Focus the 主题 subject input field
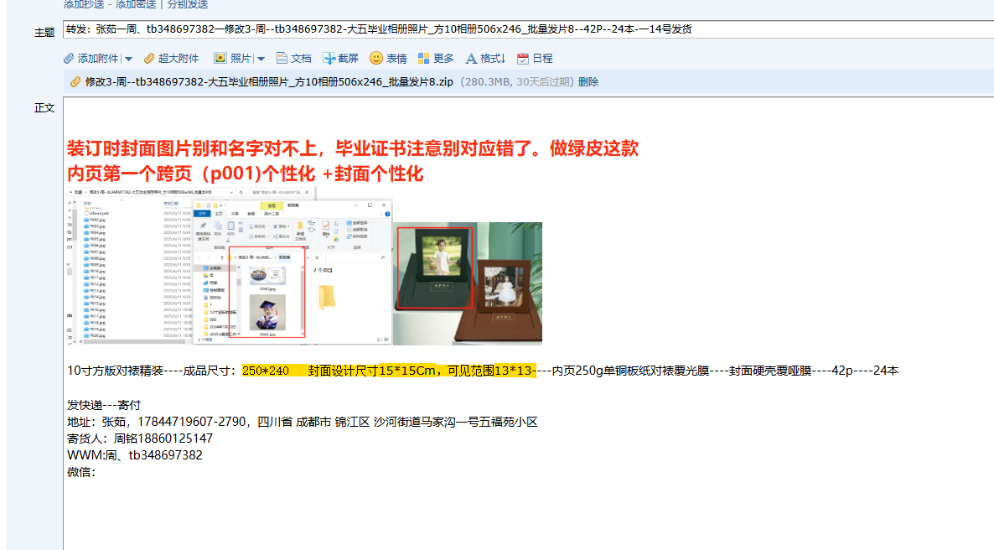 529,29
